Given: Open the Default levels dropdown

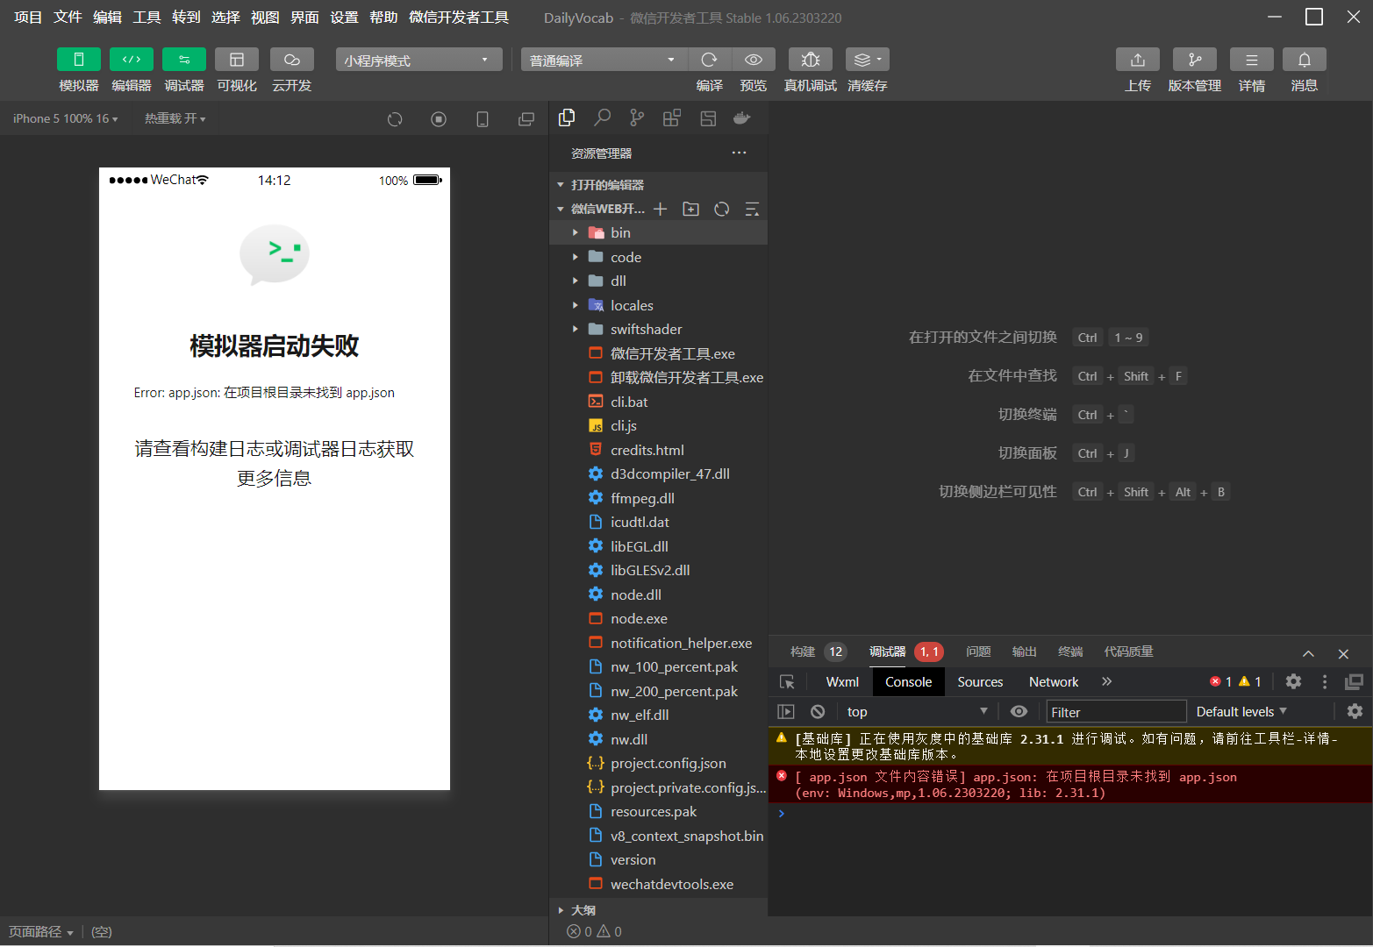Looking at the screenshot, I should point(1241,711).
